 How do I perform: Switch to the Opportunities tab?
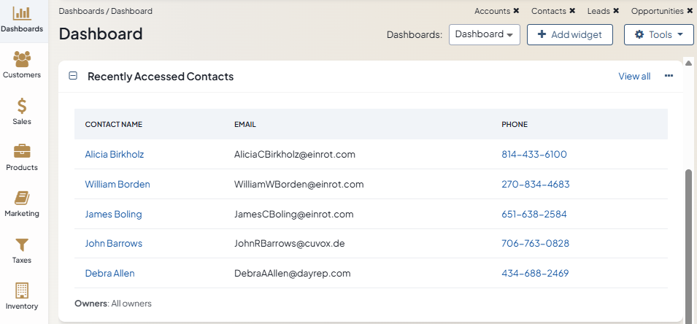pyautogui.click(x=657, y=11)
